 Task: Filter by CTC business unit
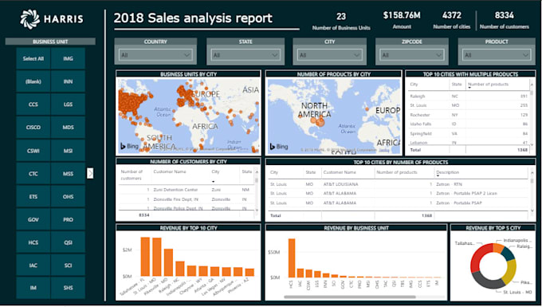coord(33,174)
